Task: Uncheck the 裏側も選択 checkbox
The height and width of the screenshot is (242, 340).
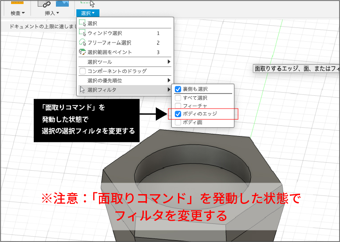Action: point(178,89)
